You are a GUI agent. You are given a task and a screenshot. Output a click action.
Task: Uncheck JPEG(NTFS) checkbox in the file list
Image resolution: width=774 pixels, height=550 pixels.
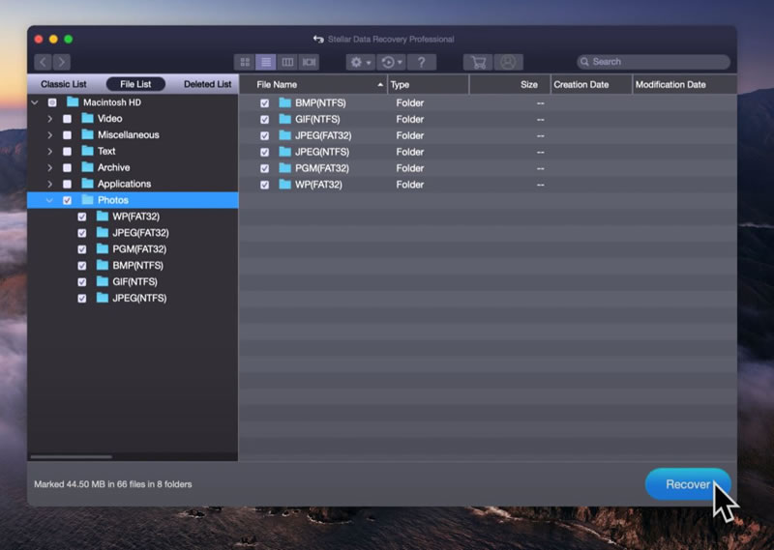click(x=264, y=152)
